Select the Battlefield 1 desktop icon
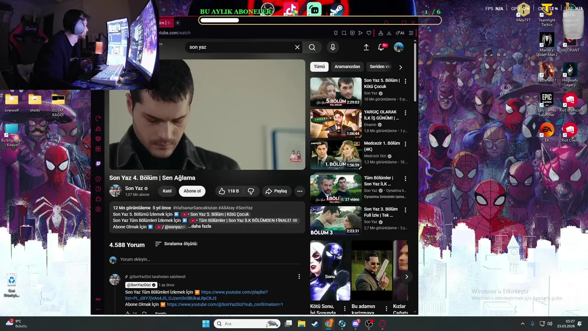The image size is (588, 331). [x=547, y=73]
